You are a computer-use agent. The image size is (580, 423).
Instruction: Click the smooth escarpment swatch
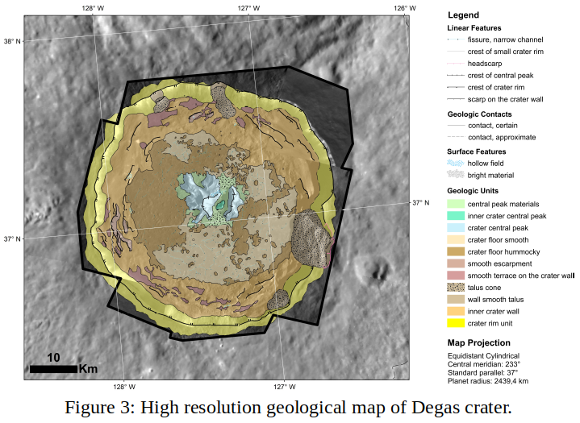point(456,263)
